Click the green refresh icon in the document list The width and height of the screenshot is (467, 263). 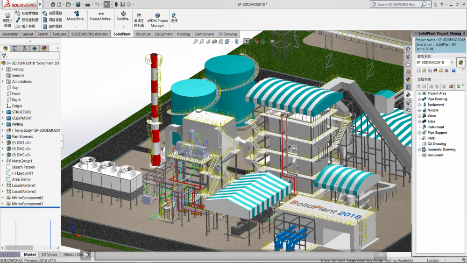point(458,86)
